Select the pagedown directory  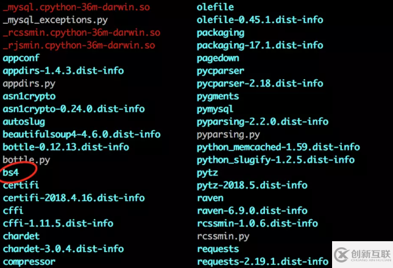pos(218,58)
